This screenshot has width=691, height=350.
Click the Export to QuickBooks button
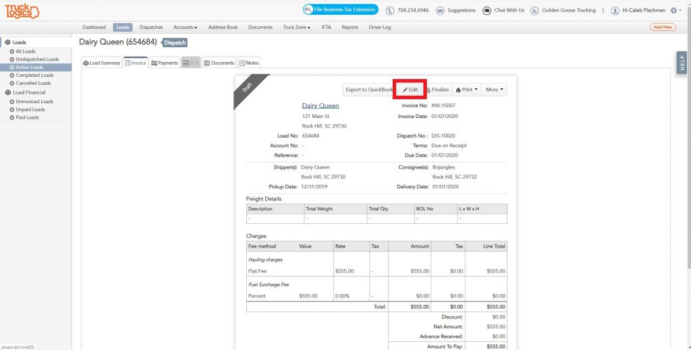coord(369,90)
